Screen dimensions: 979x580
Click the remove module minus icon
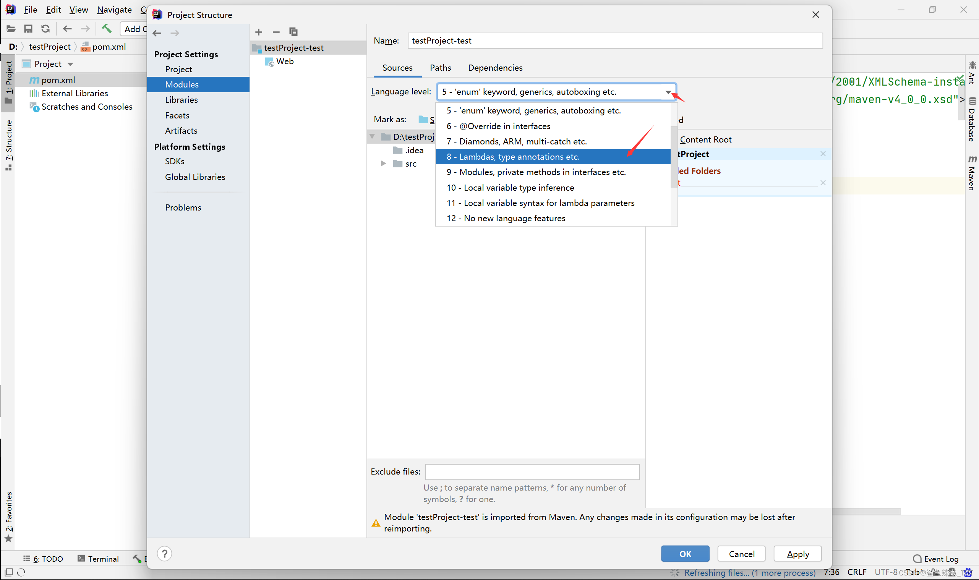pyautogui.click(x=276, y=32)
